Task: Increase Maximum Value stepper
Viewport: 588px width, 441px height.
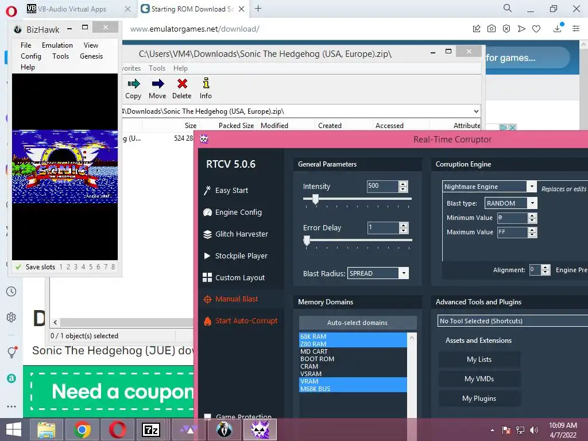Action: 532,230
